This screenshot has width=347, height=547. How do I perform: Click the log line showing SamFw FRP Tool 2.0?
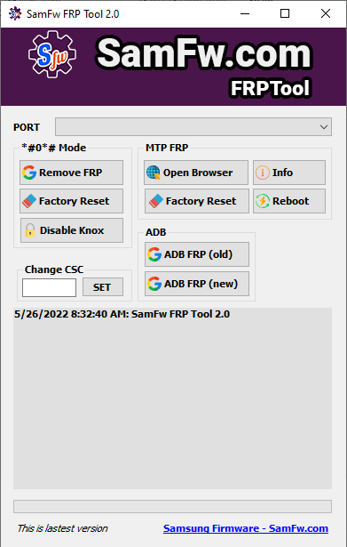coord(122,314)
